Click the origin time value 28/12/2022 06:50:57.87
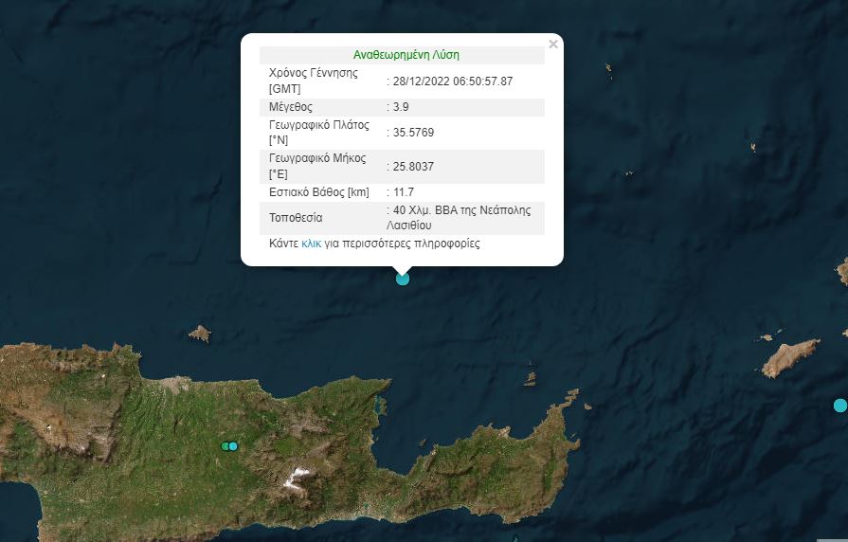 453,81
